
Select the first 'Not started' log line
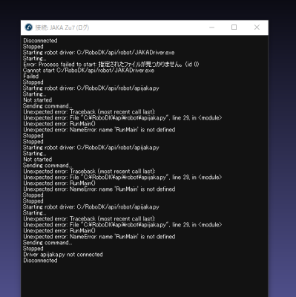coord(37,100)
